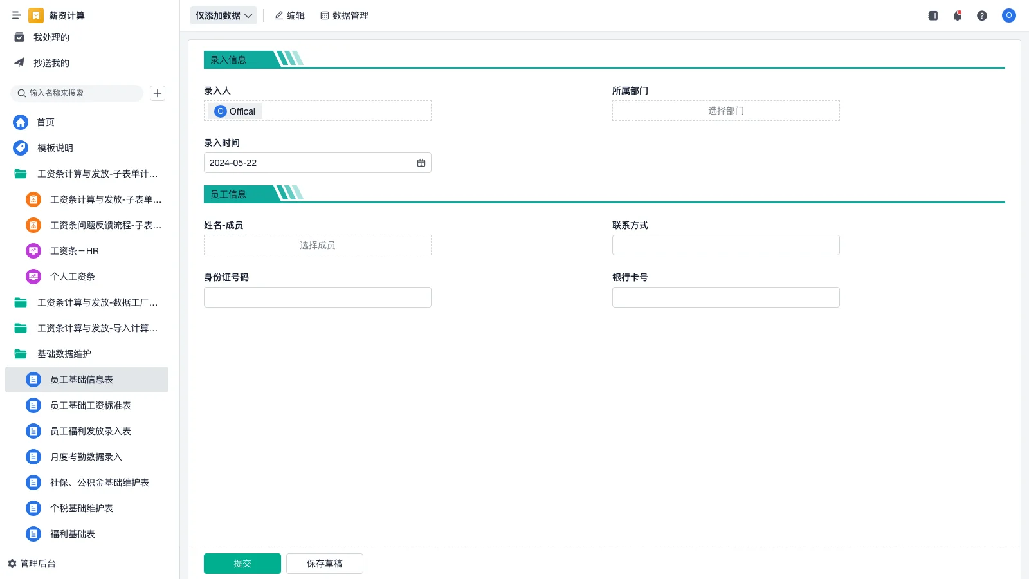Click 数据管理 in the top toolbar
The height and width of the screenshot is (579, 1029).
(x=344, y=15)
